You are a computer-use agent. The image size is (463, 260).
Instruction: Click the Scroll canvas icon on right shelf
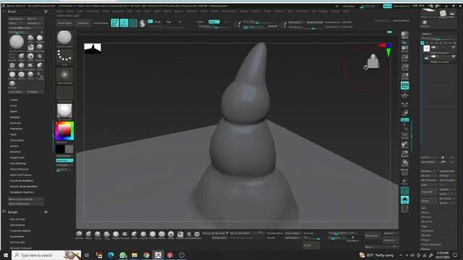click(404, 48)
